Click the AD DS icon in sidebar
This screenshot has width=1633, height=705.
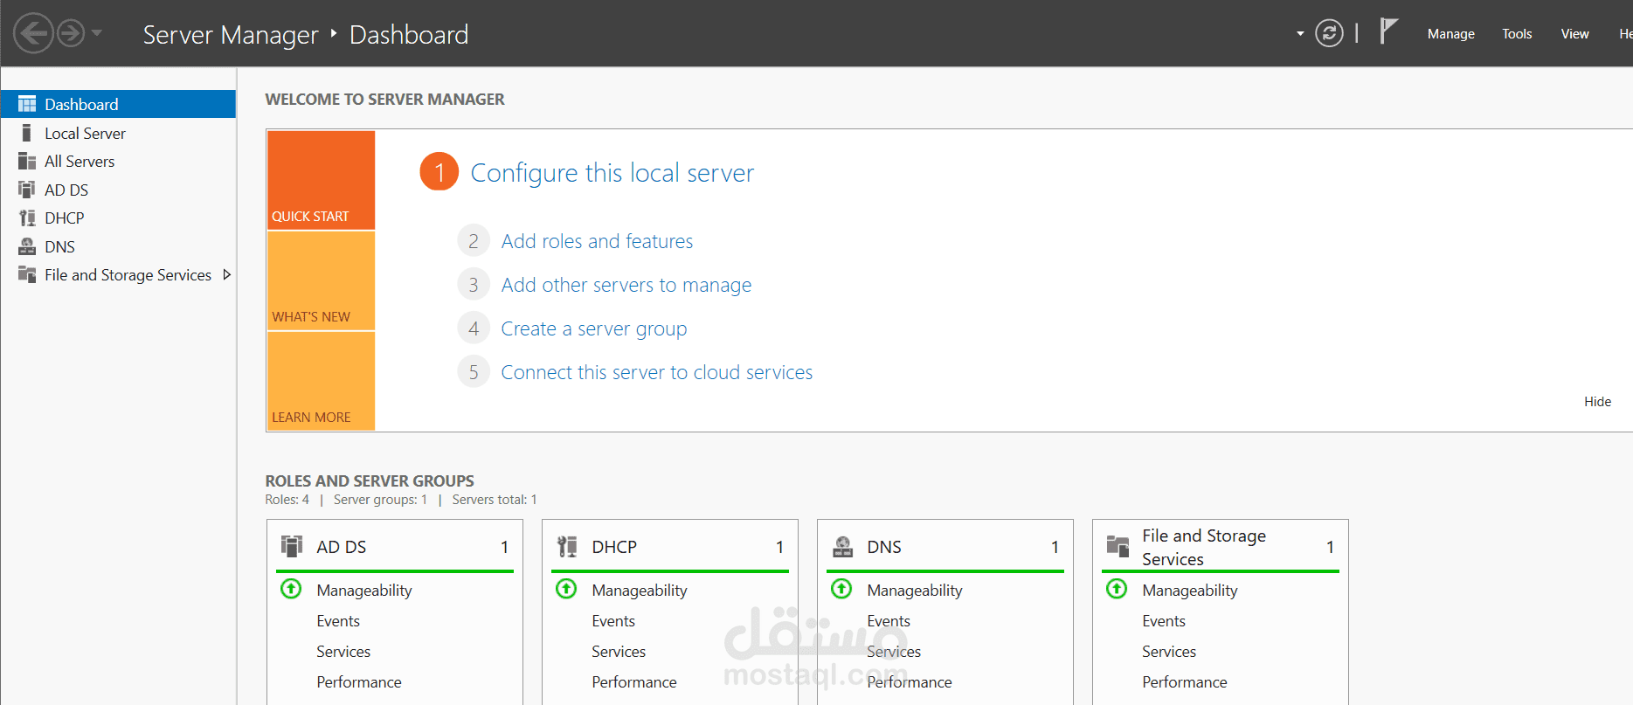click(x=27, y=190)
